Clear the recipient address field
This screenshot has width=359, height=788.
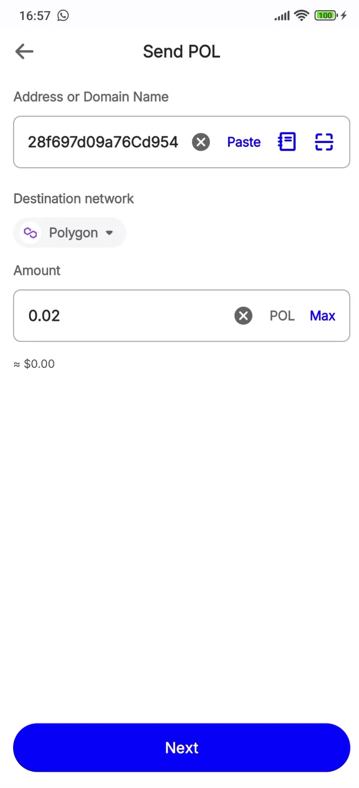tap(201, 142)
